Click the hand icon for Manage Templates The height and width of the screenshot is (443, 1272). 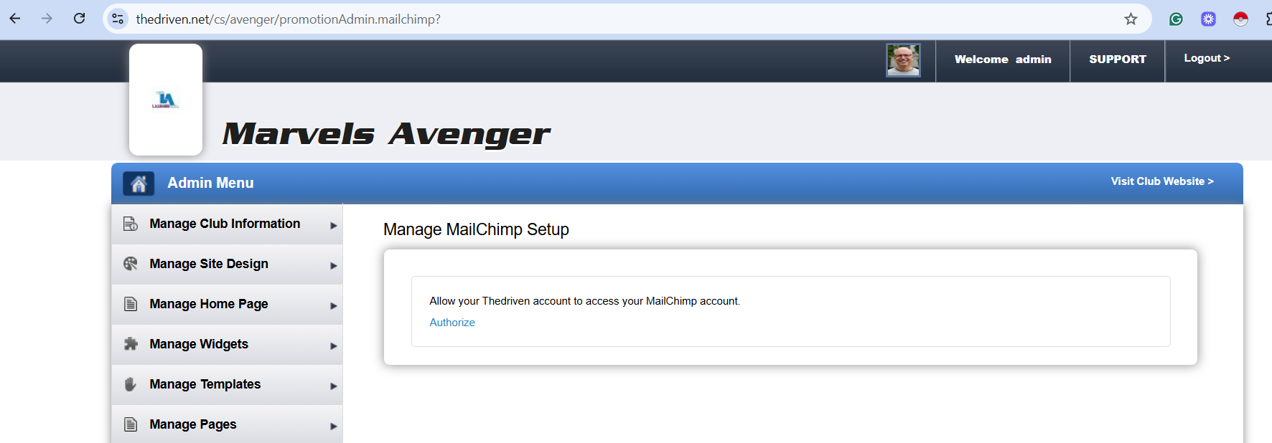coord(131,384)
